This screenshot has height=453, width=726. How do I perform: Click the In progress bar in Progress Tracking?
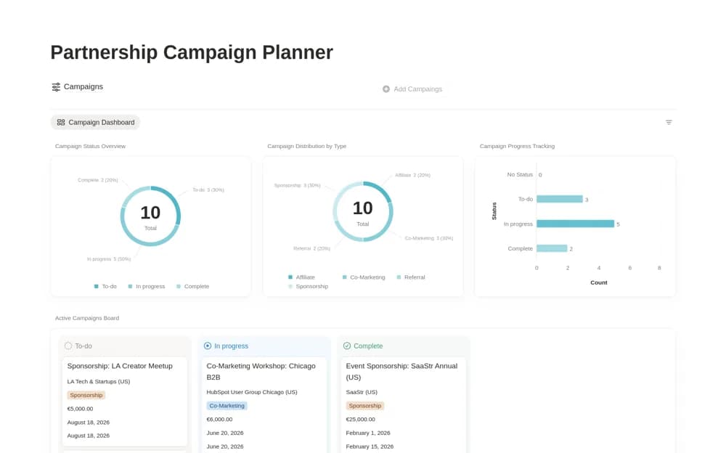(x=575, y=224)
